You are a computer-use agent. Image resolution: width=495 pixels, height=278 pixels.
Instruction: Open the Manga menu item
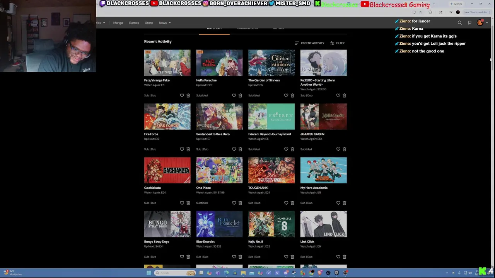click(118, 23)
